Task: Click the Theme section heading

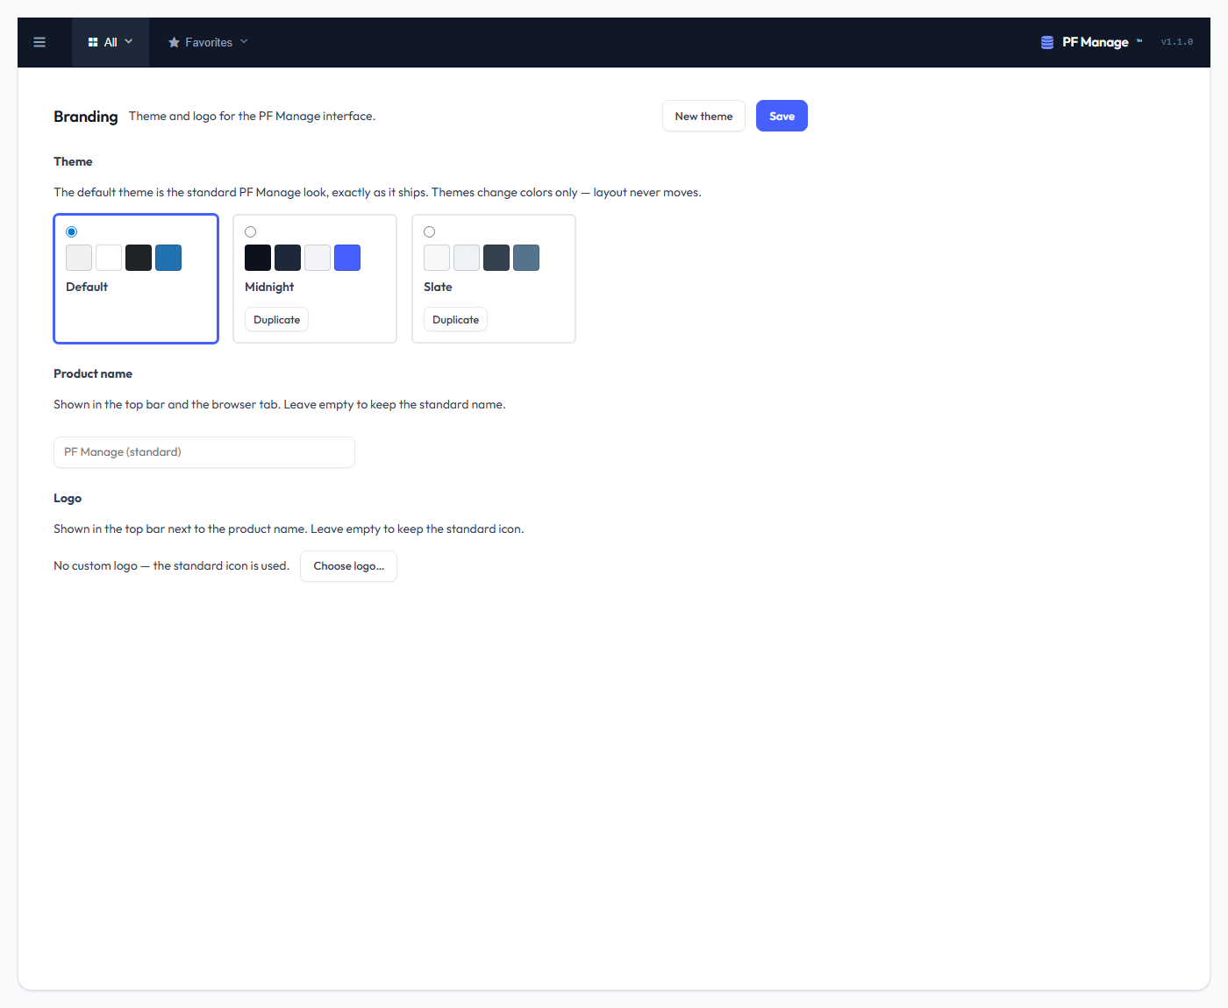Action: coord(73,161)
